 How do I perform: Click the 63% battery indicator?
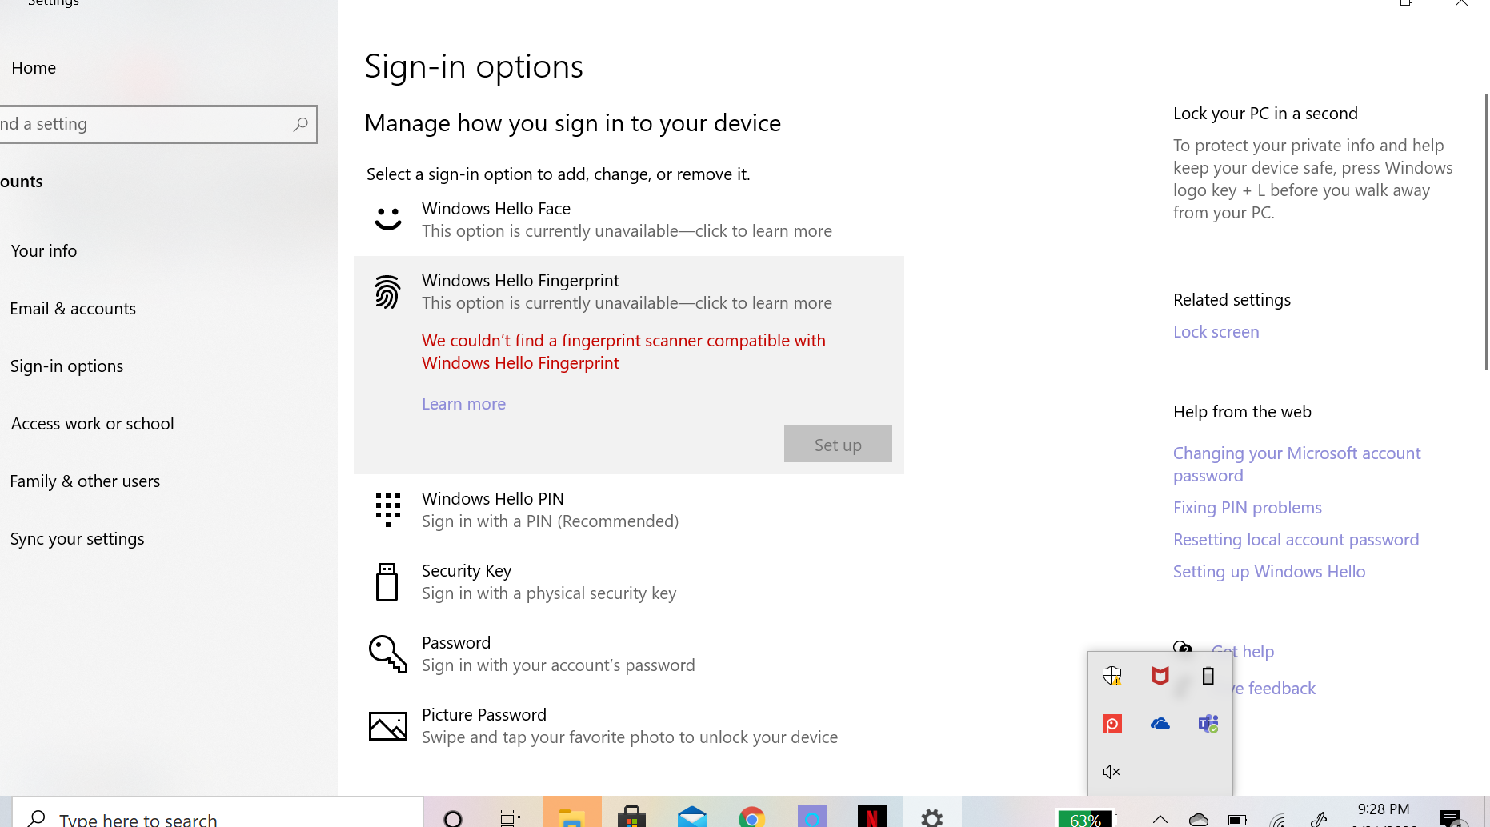click(1085, 818)
